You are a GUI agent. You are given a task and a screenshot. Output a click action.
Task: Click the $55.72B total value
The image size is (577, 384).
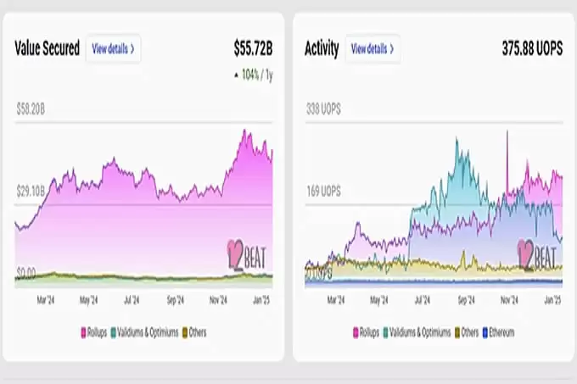pos(253,48)
